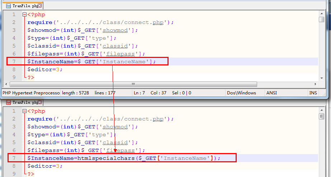331x177 pixels.
Task: Click $classid line in top editor
Action: click(x=82, y=46)
